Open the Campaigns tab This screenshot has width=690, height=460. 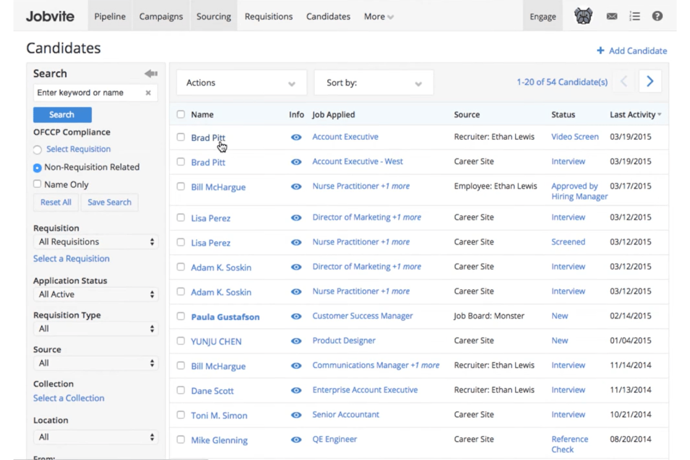161,16
